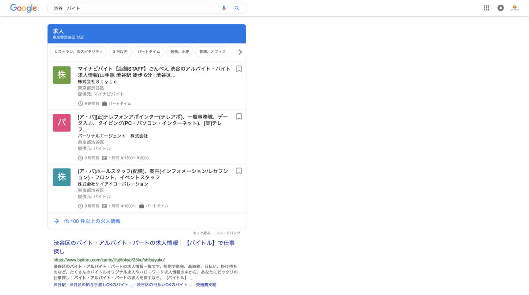Open 交通費支給 sitelink
529x295 pixels.
tap(206, 285)
